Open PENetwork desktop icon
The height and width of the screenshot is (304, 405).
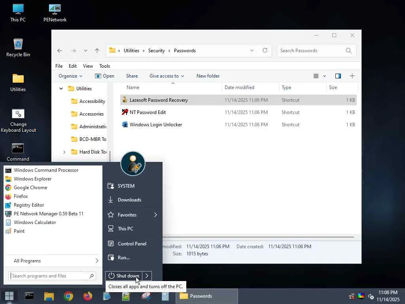(55, 13)
